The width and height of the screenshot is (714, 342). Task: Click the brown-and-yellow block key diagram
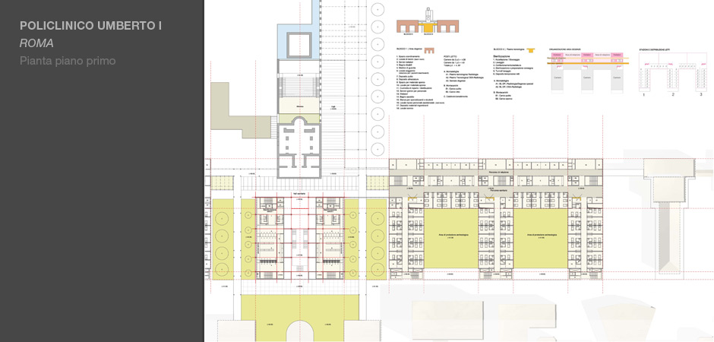(427, 21)
